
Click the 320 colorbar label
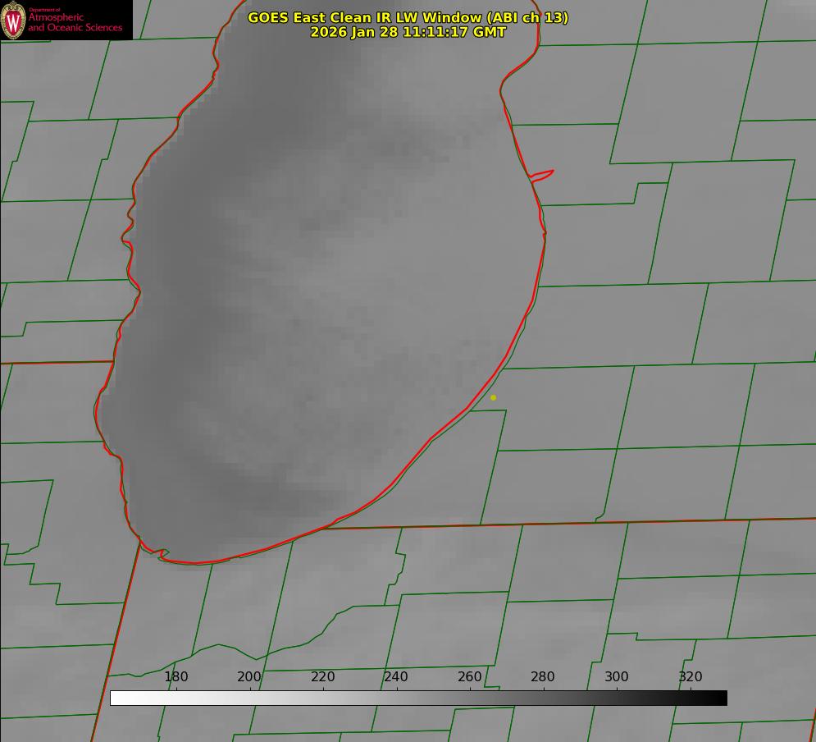click(x=691, y=676)
